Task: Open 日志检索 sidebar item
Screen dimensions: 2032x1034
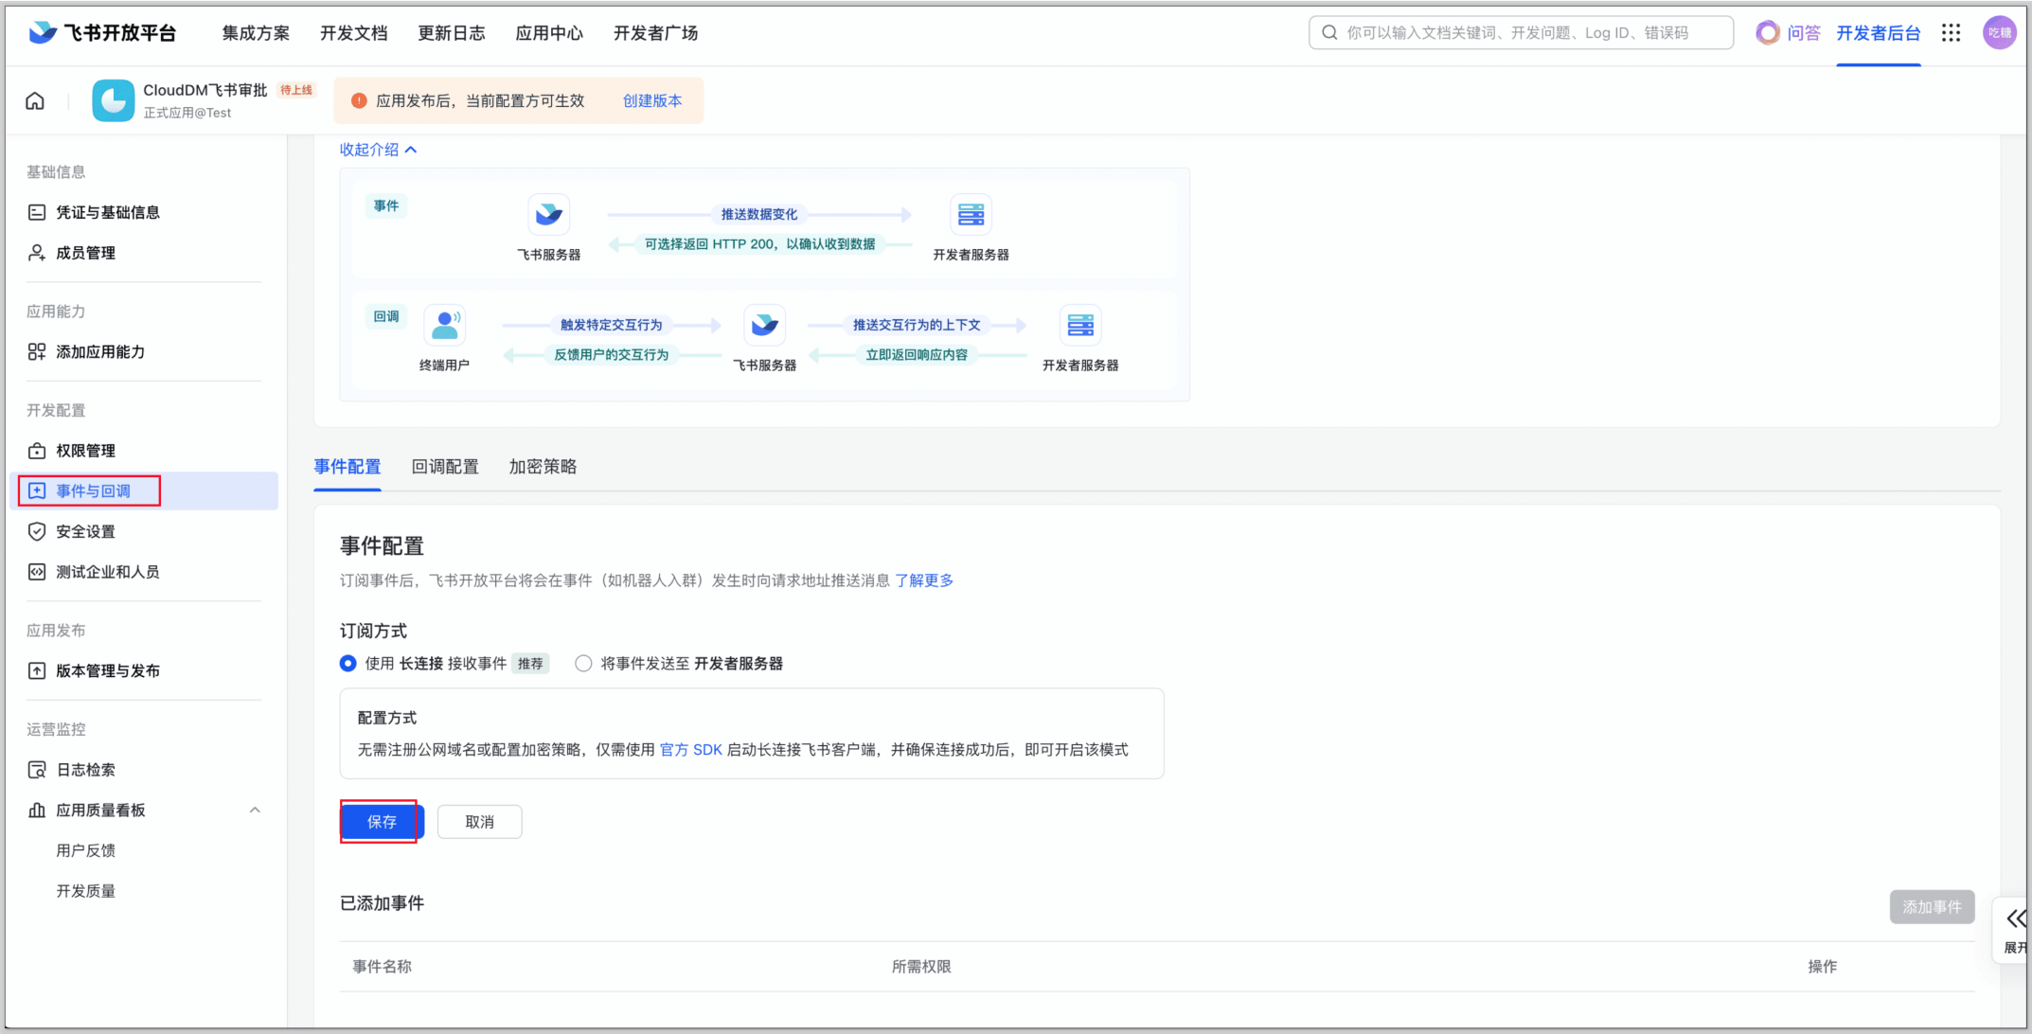Action: [85, 770]
